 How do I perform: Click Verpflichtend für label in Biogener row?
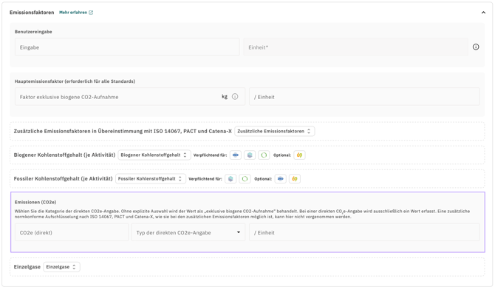click(x=211, y=155)
